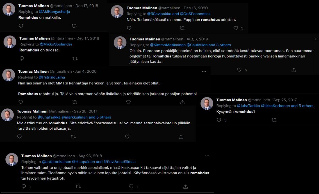This screenshot has height=194, width=319.
Task: Click the avatar on the Dec 16, 2020 tweet
Action: point(117,12)
